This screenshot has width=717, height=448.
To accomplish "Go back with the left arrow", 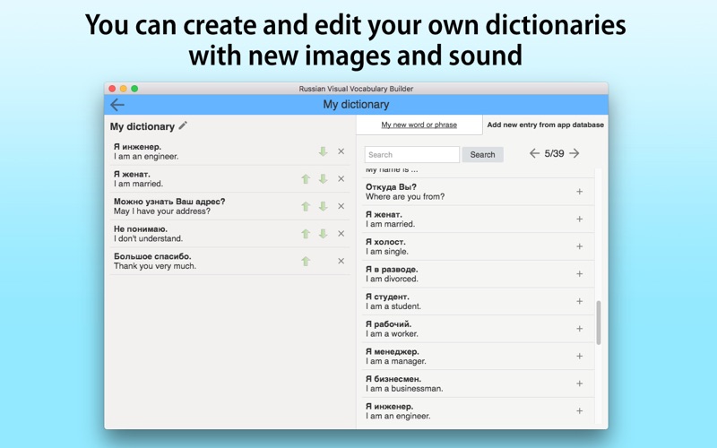I will coord(117,105).
